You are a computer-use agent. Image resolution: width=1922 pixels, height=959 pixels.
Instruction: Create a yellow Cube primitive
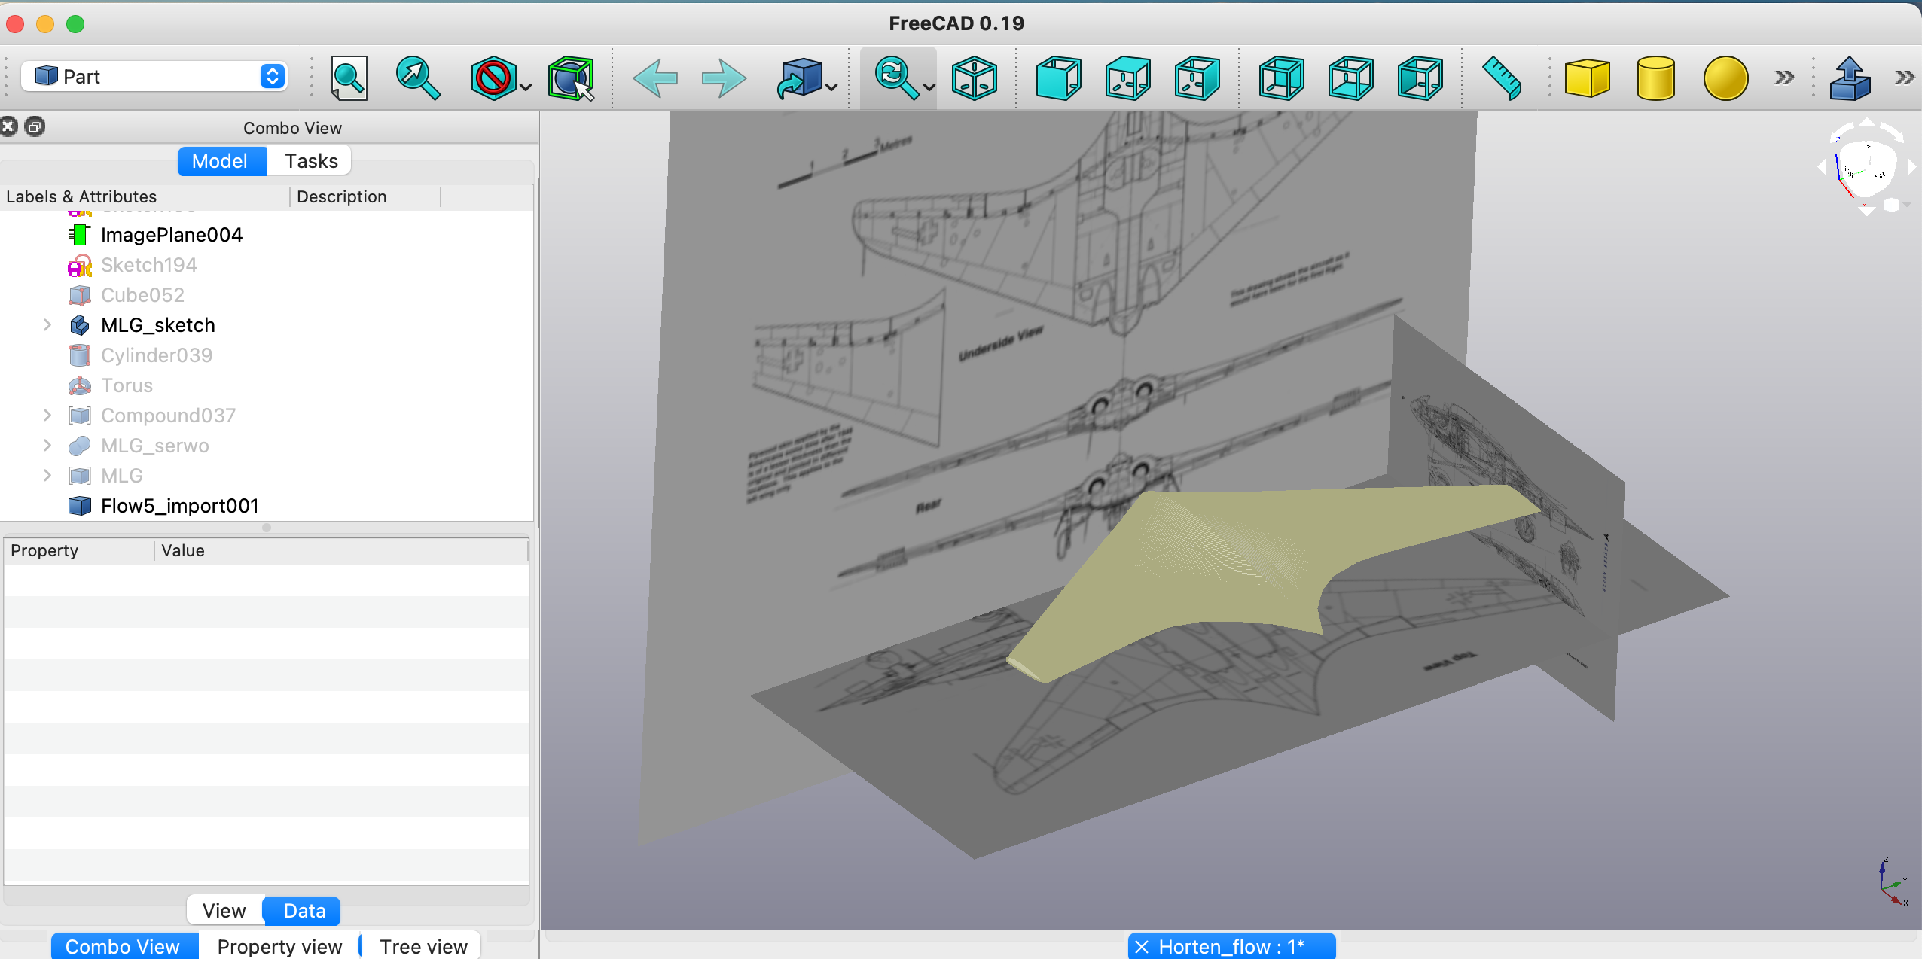1587,78
